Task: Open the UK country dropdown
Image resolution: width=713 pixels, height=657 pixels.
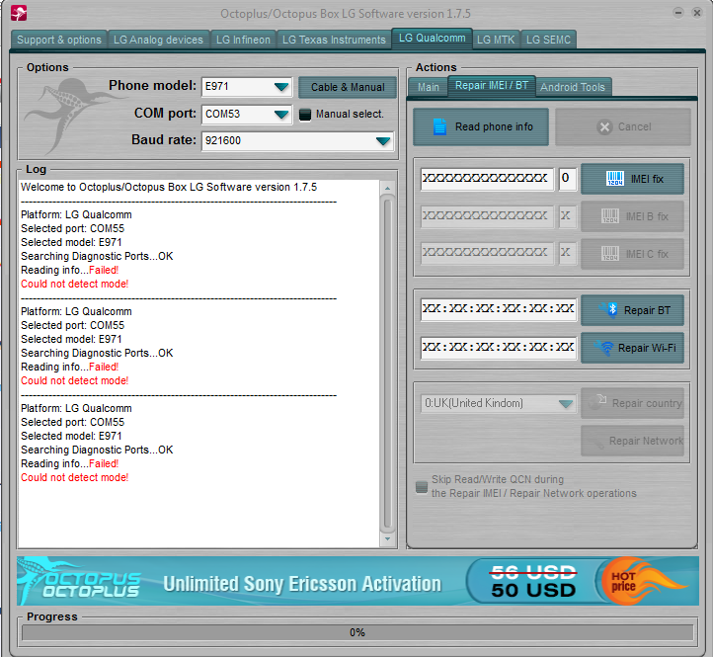Action: click(566, 403)
